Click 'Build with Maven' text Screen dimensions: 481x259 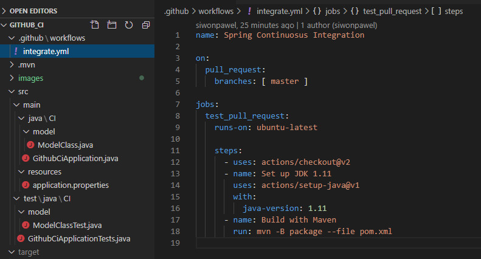point(299,219)
